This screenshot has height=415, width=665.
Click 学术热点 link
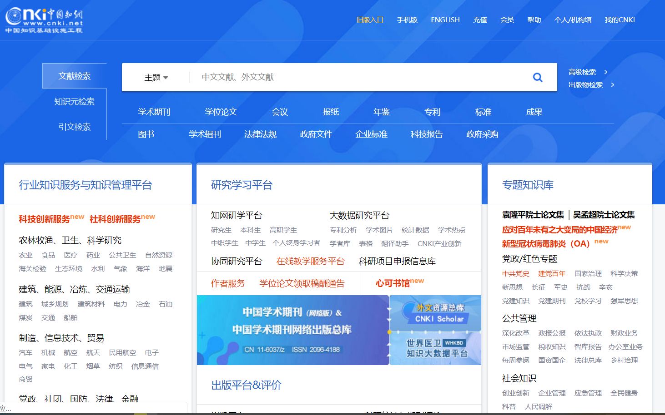coord(452,230)
